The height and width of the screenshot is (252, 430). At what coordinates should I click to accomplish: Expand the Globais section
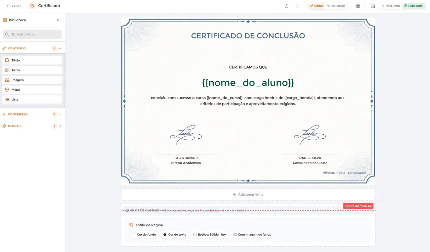point(60,126)
